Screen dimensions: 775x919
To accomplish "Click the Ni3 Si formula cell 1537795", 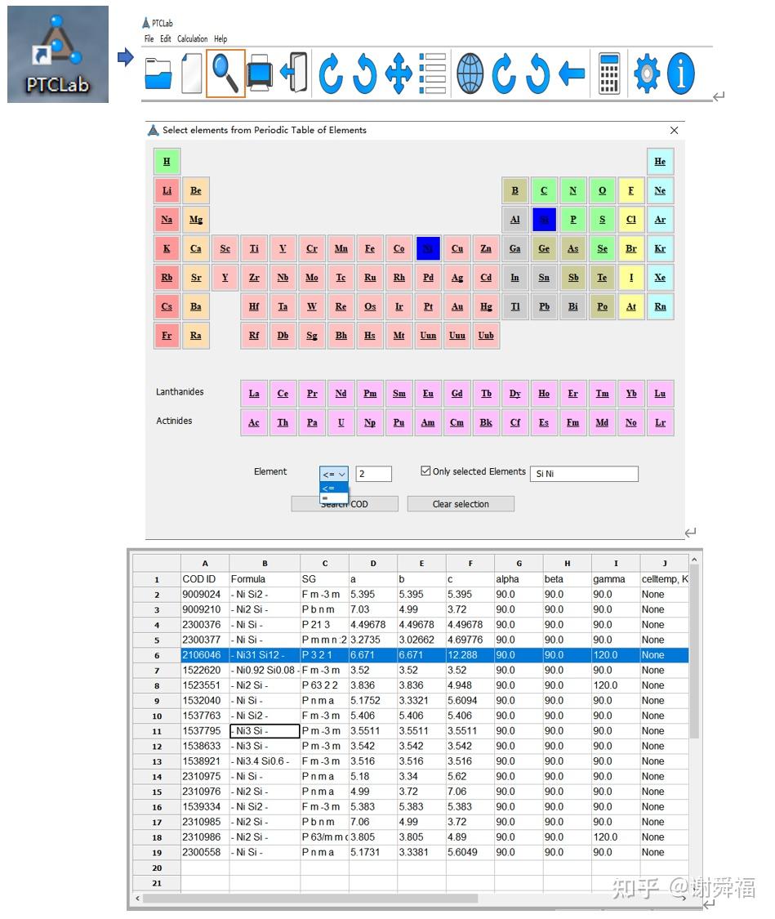I will [x=265, y=731].
